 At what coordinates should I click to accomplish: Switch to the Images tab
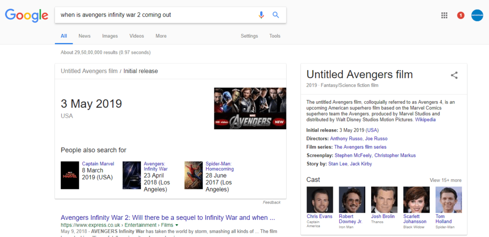tap(110, 36)
